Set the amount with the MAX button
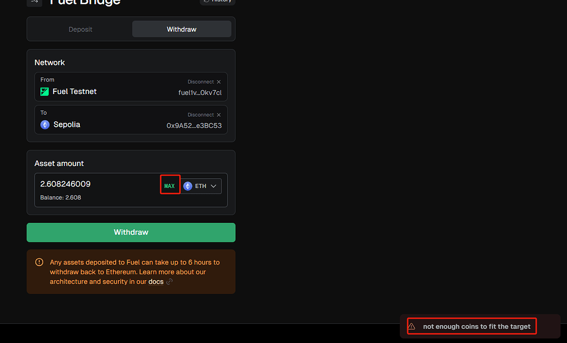Image resolution: width=567 pixels, height=343 pixels. (x=169, y=186)
